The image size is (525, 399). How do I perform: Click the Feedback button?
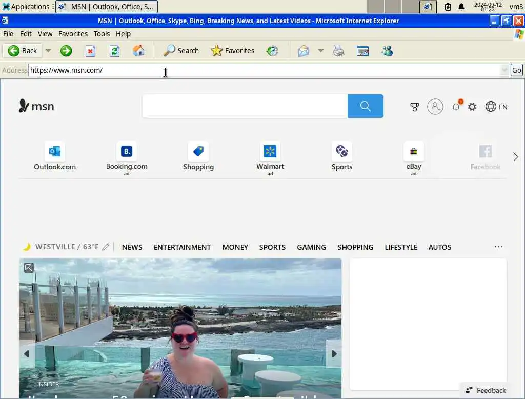click(486, 390)
